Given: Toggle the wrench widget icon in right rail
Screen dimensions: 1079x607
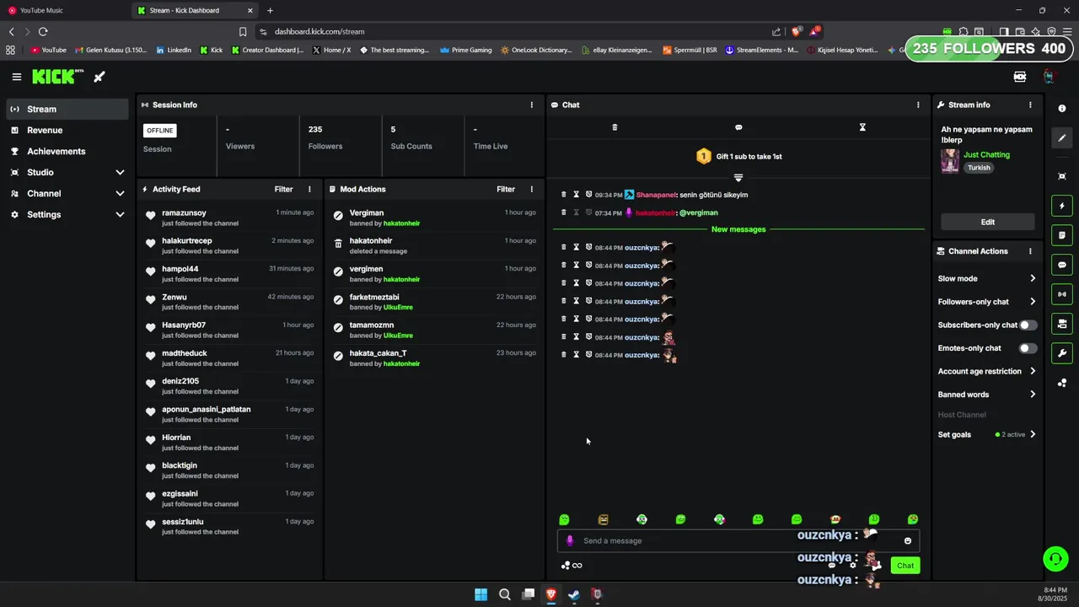Looking at the screenshot, I should [1062, 353].
